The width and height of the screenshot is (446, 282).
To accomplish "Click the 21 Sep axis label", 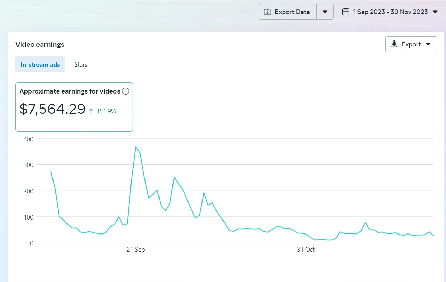I will (136, 250).
